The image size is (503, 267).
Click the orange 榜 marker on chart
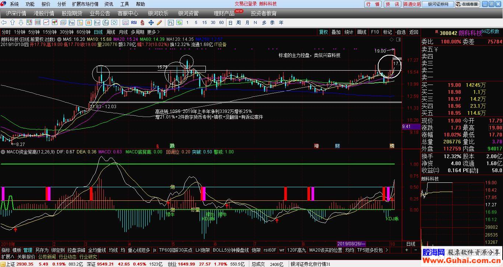point(392,146)
